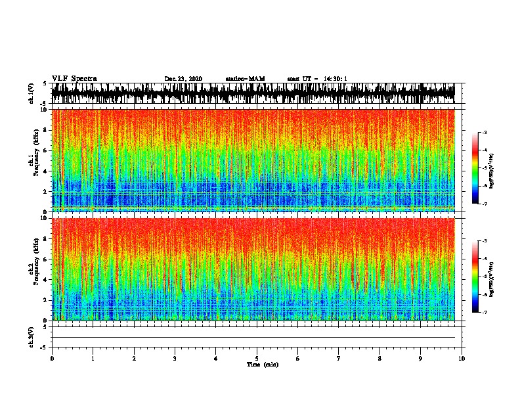
Task: Click time axis tick label "1"
Action: [x=93, y=358]
